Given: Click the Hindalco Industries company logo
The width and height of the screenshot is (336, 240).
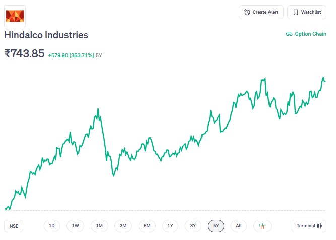Looking at the screenshot, I should (15, 16).
